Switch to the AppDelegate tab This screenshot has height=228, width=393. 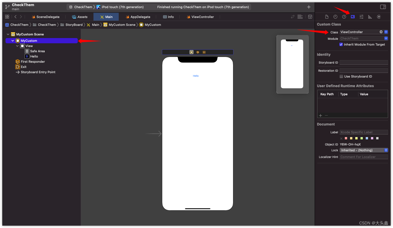[x=138, y=17]
